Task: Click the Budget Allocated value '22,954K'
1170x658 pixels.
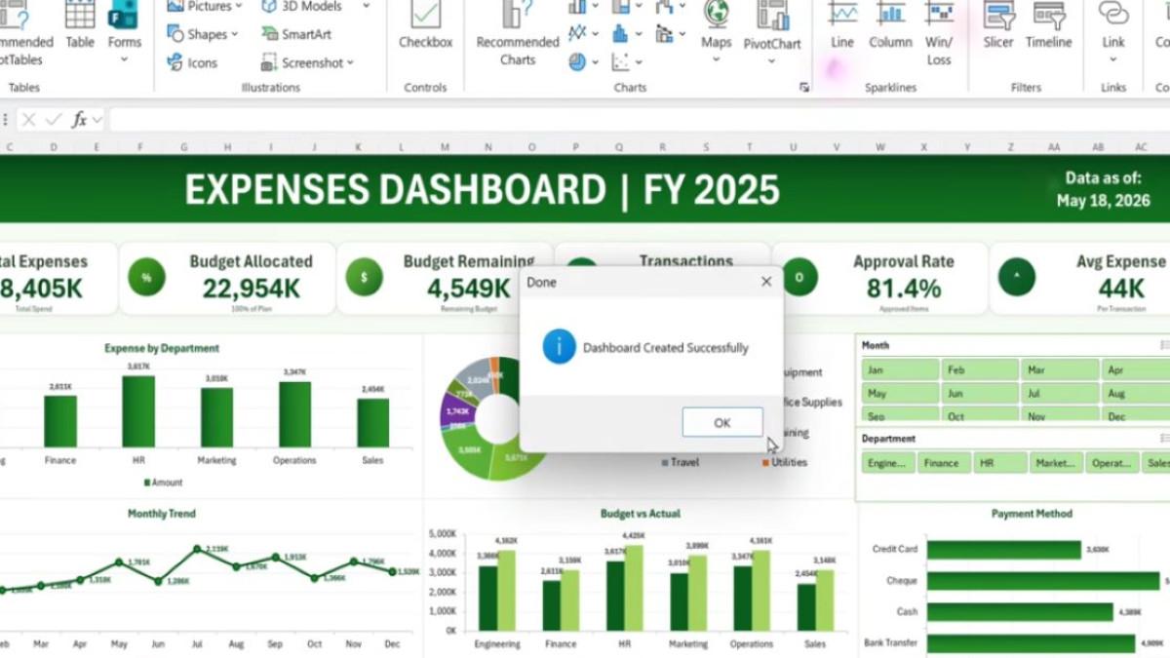Action: (252, 289)
